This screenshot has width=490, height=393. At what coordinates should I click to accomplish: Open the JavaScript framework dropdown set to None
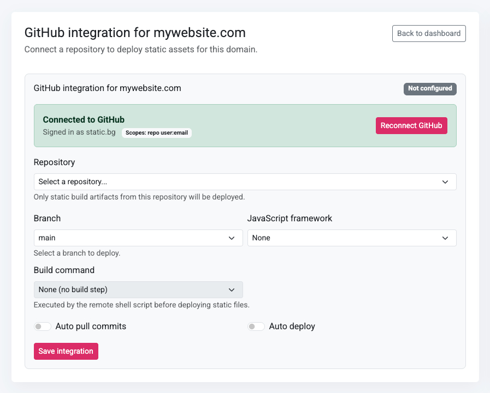352,238
